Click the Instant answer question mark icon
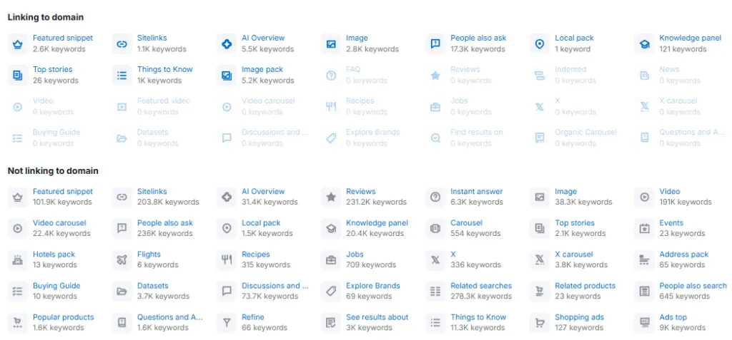 435,197
